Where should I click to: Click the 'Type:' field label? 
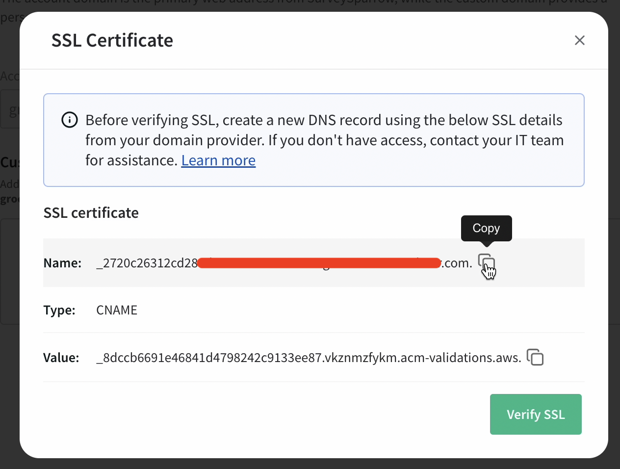(x=59, y=310)
